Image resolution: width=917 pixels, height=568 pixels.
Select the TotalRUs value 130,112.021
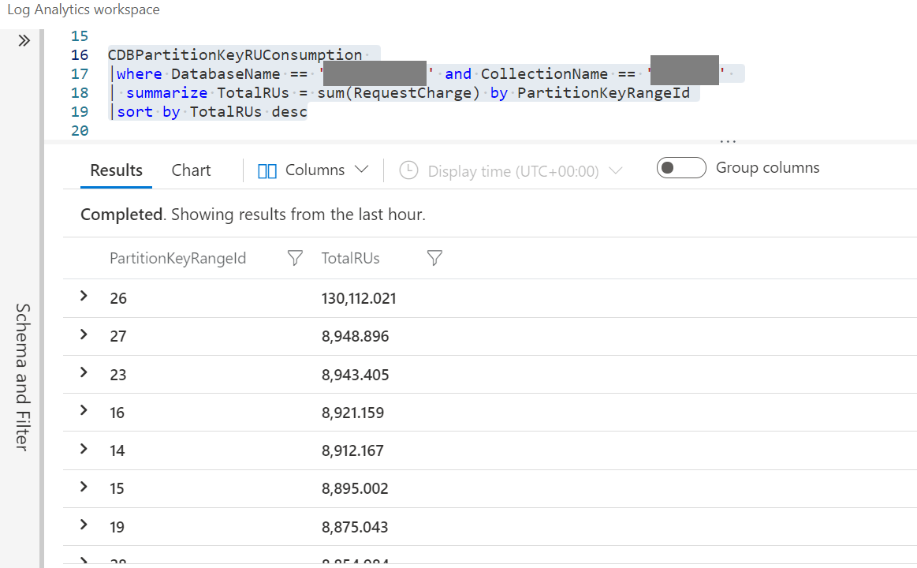[359, 298]
